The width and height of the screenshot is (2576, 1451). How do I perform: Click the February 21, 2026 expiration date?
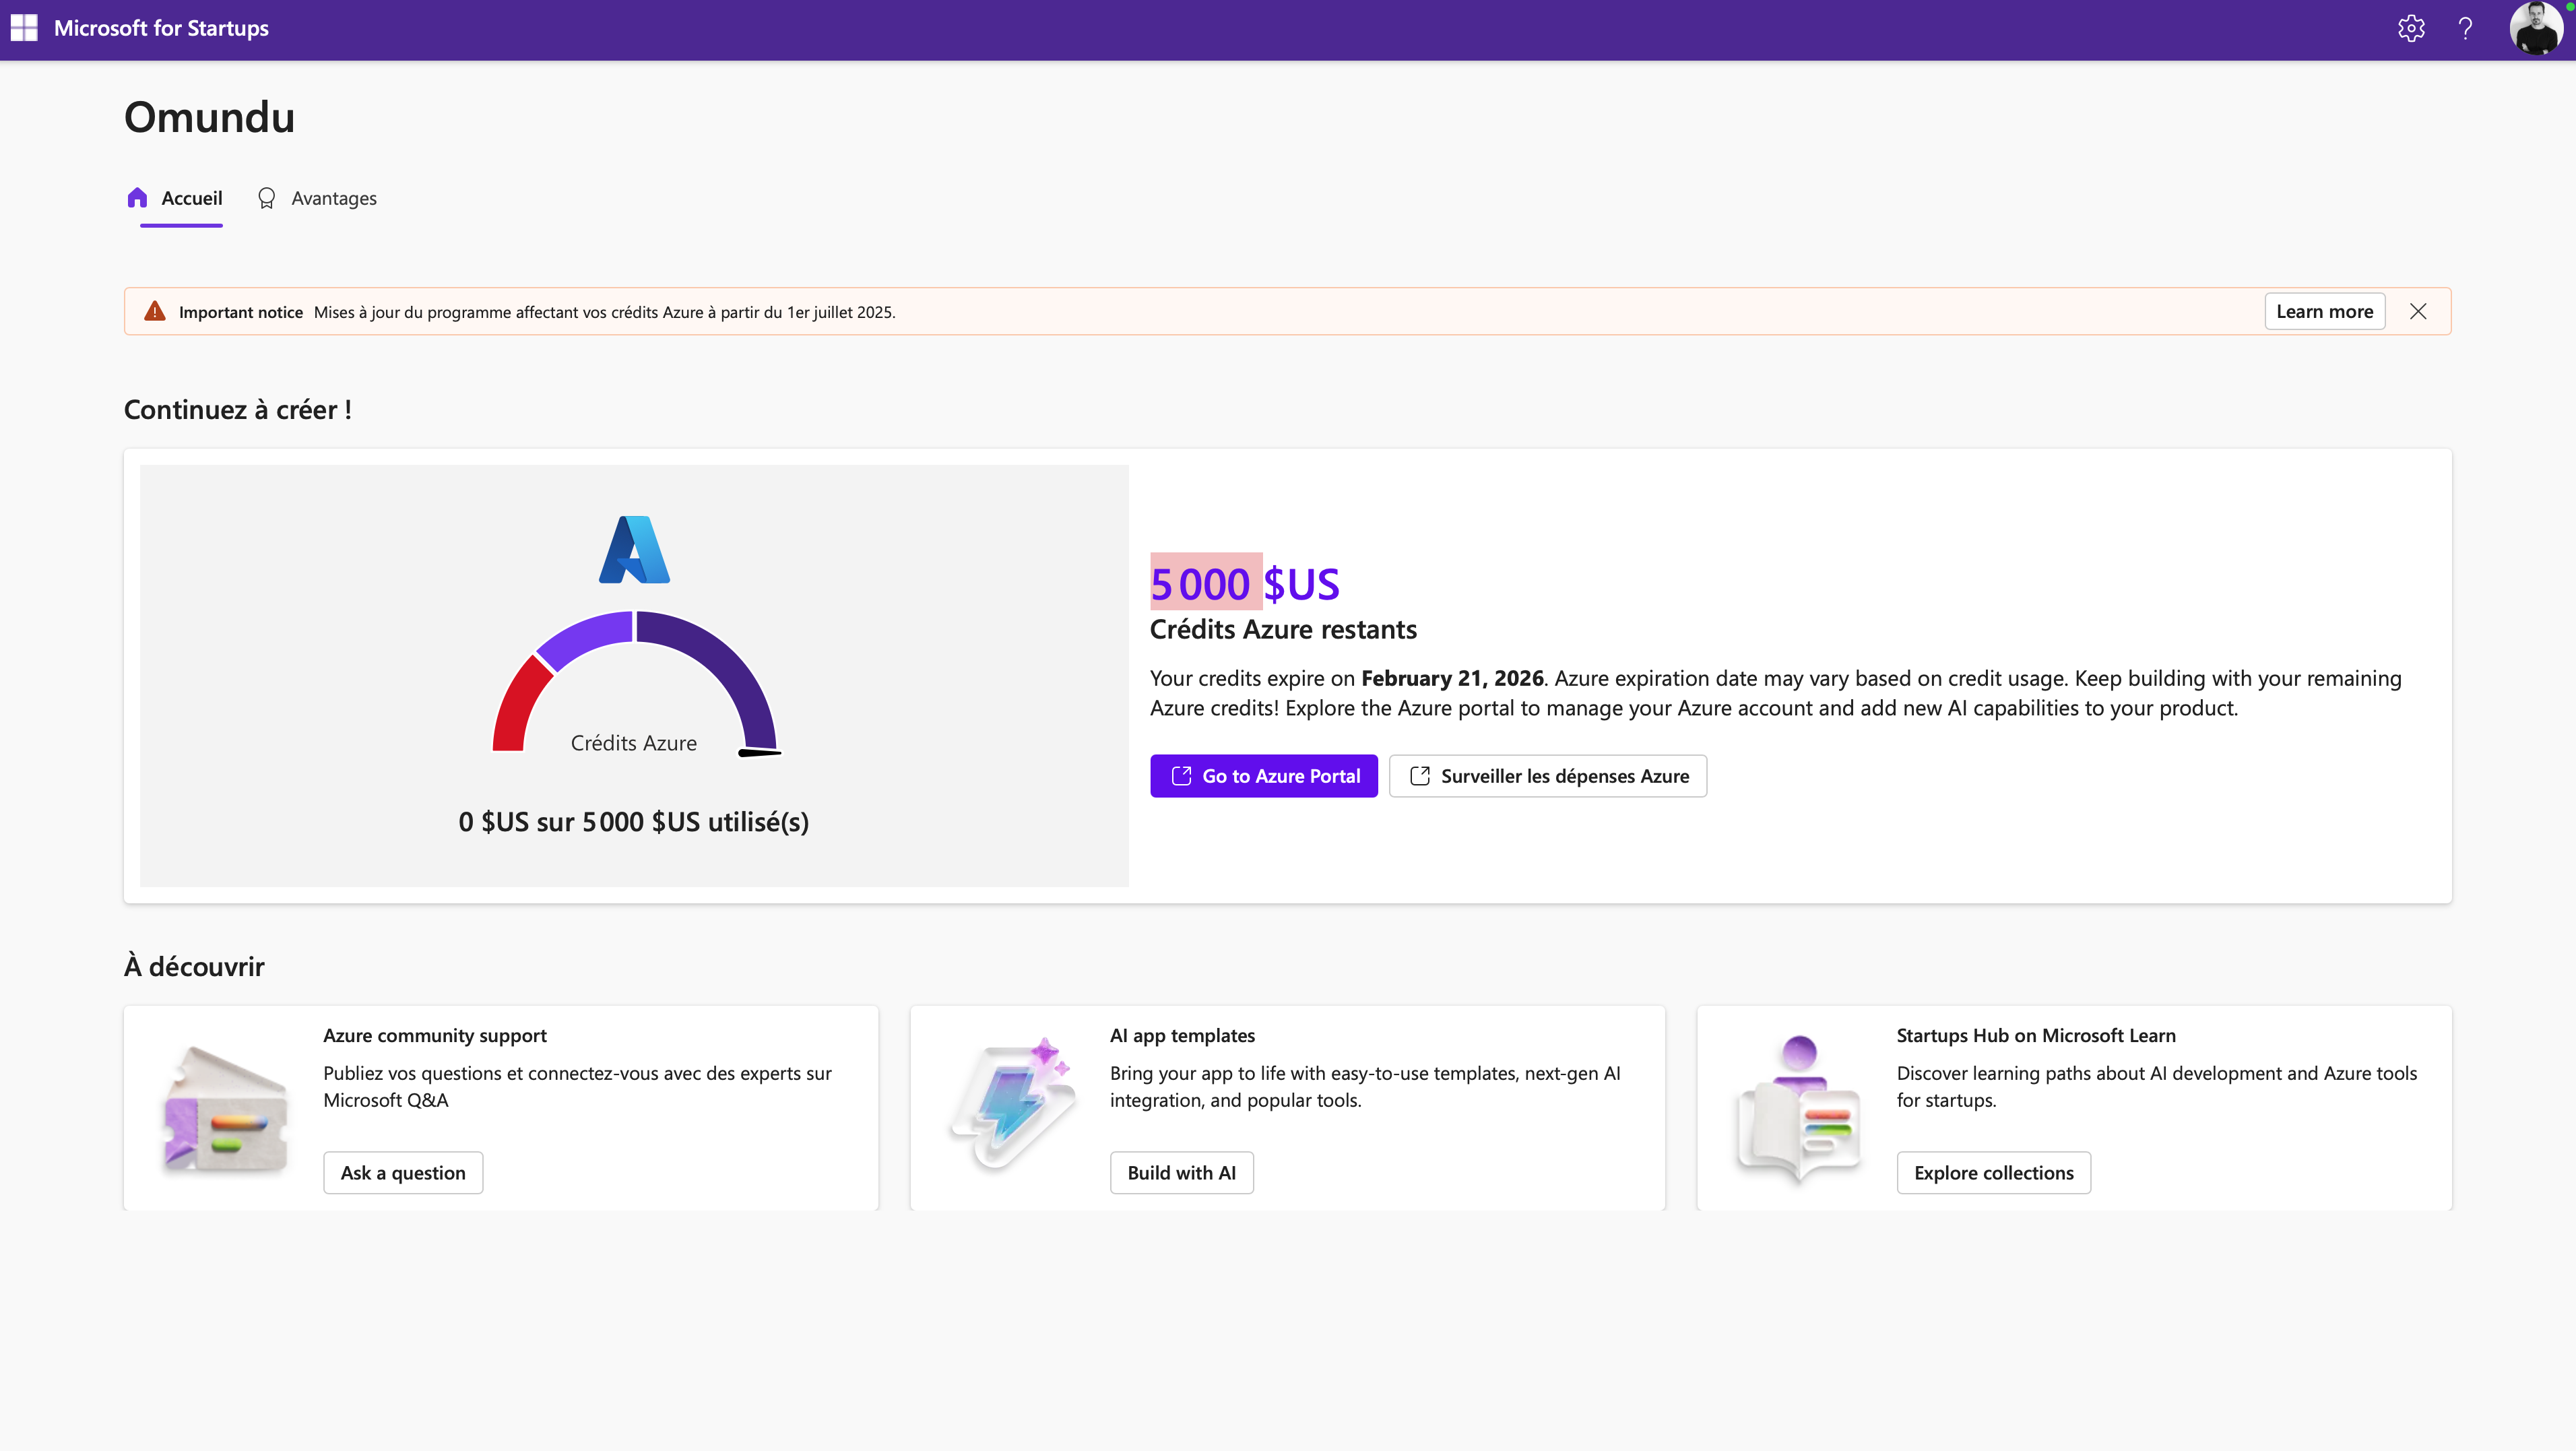1452,678
